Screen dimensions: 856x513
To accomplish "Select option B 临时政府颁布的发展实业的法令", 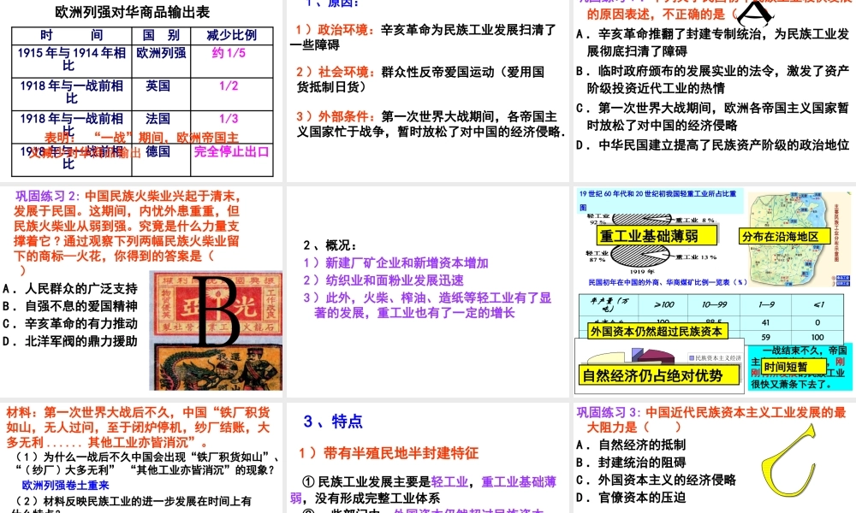I will coord(712,80).
